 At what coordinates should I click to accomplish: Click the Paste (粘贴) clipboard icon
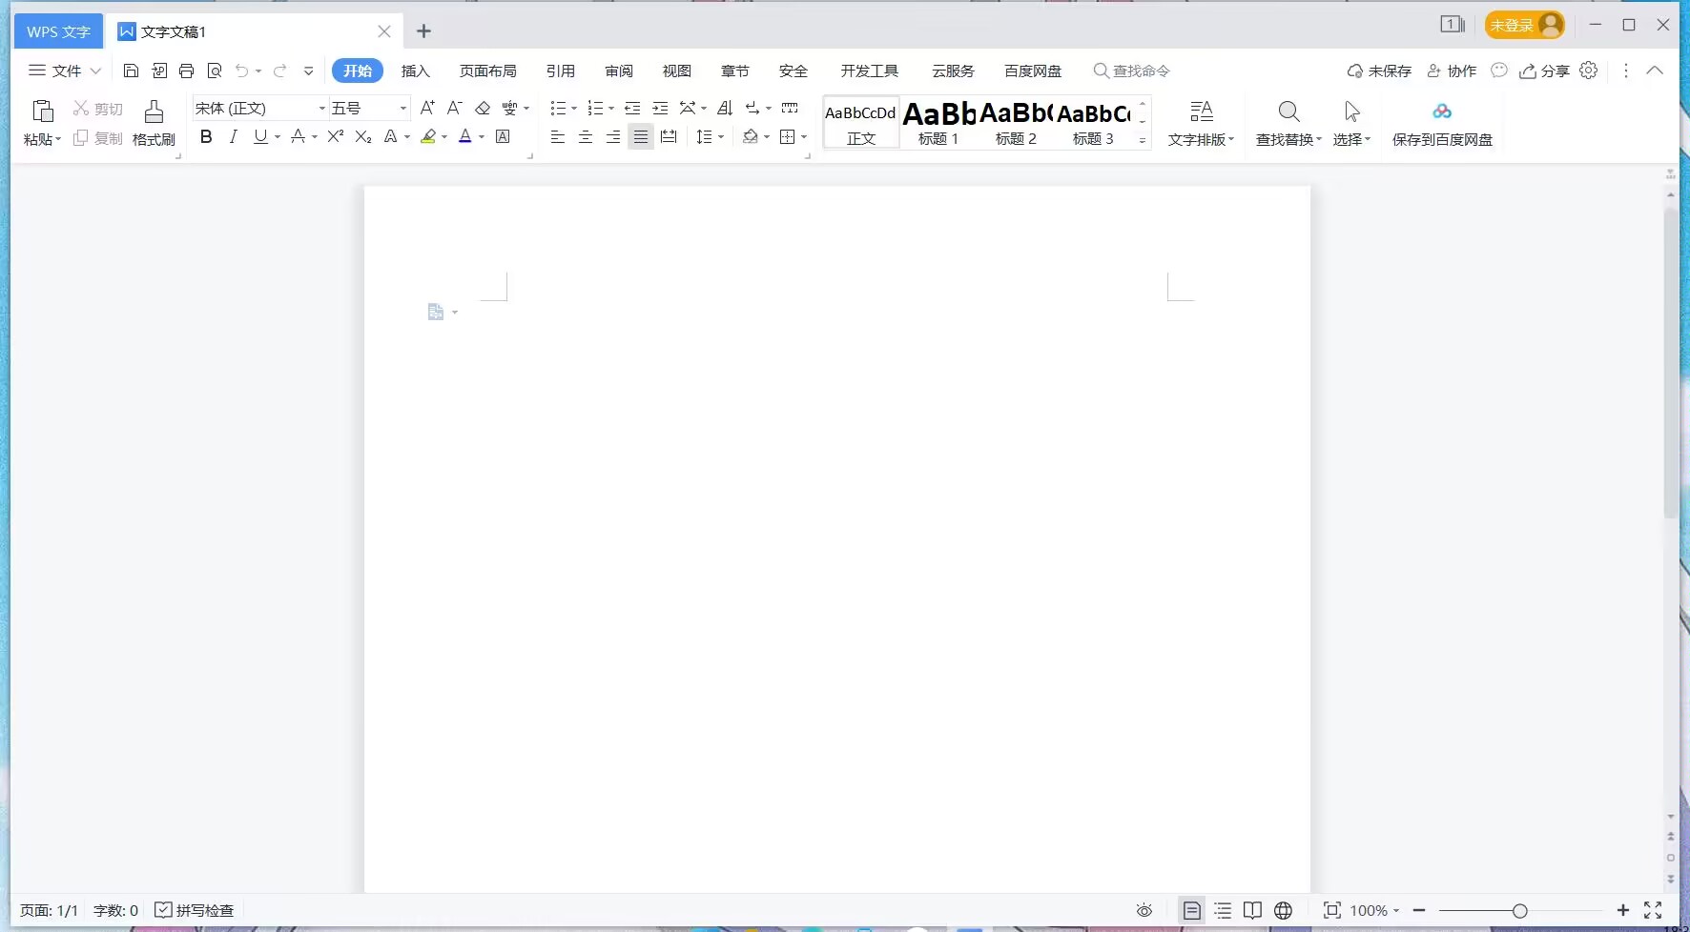coord(42,111)
